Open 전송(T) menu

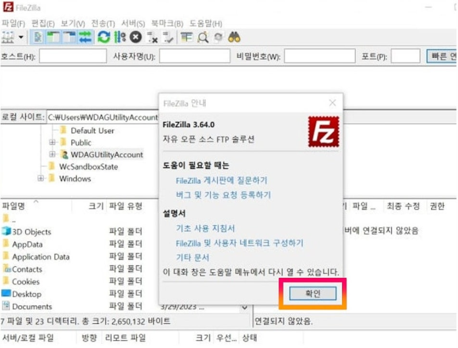point(103,23)
